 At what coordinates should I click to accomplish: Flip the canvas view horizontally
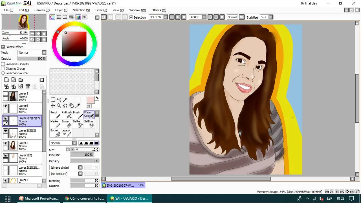pyautogui.click(x=242, y=17)
